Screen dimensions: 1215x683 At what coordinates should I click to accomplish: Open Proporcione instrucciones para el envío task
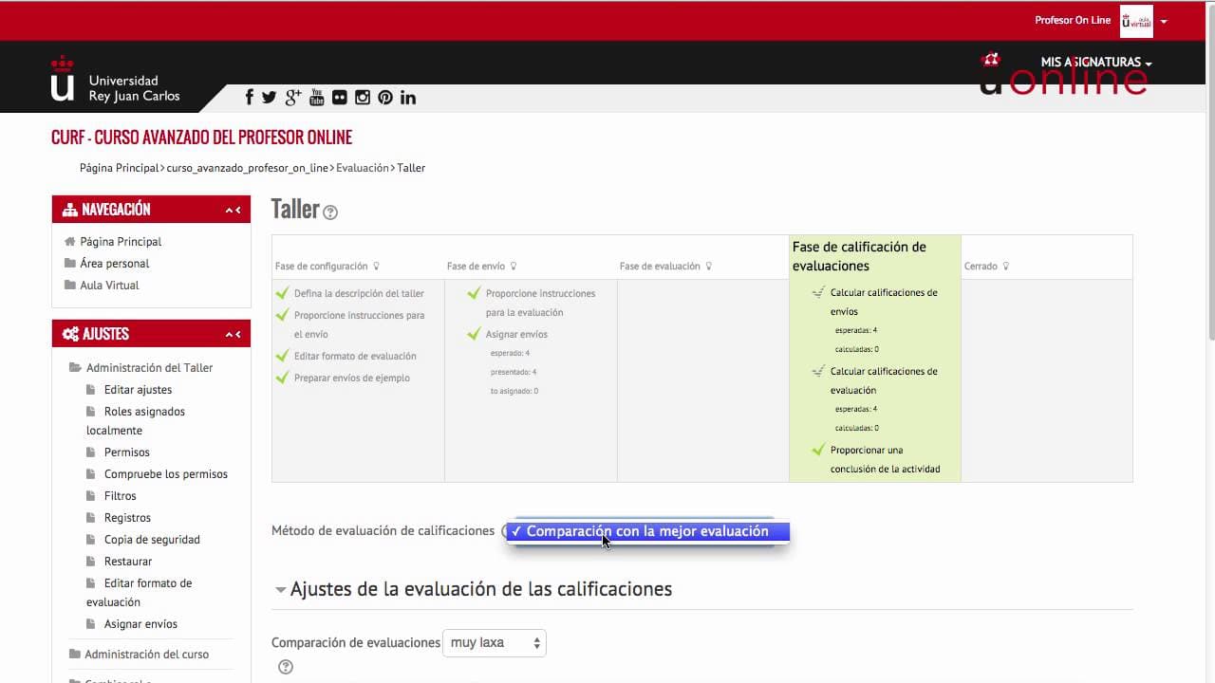(x=360, y=324)
